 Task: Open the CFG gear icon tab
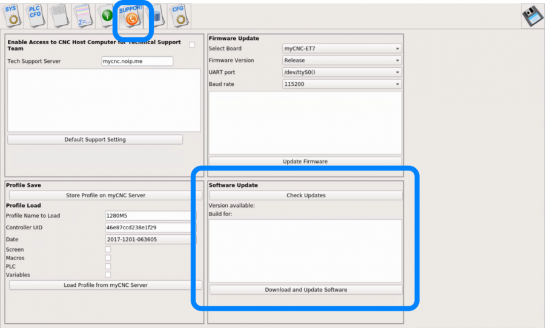[x=178, y=15]
